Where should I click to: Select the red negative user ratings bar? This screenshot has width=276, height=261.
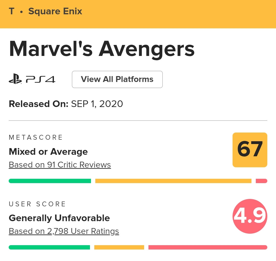point(208,247)
